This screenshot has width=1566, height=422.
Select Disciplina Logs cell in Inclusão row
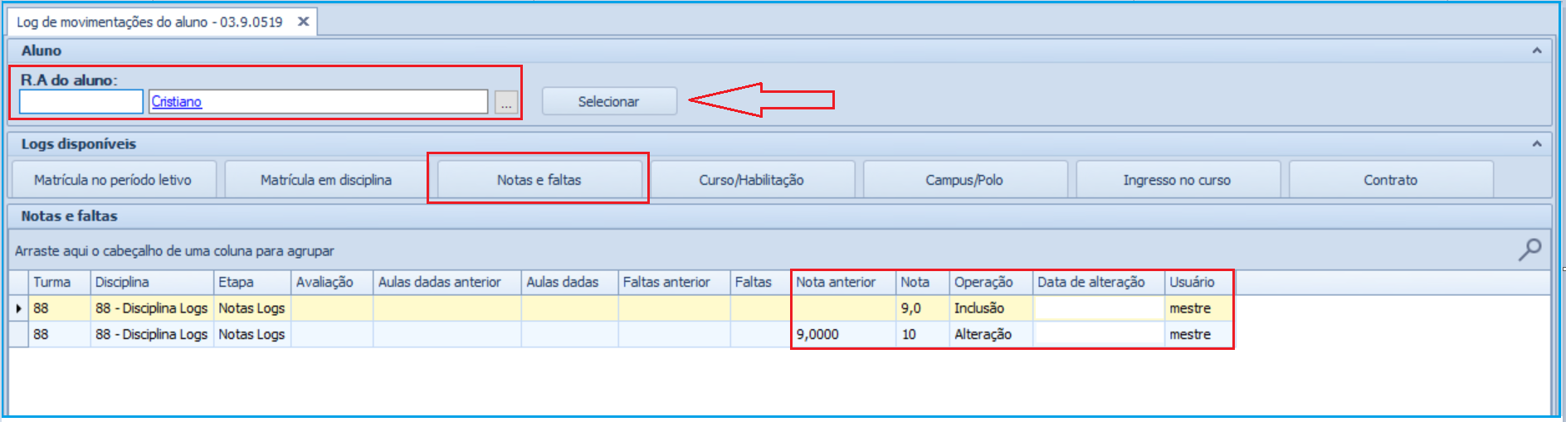[x=152, y=308]
